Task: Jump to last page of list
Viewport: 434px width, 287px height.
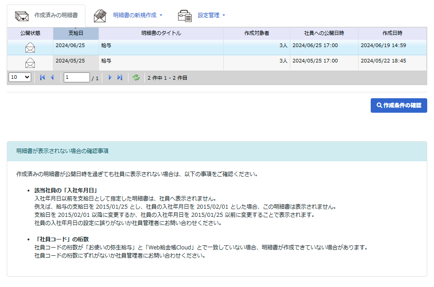Action: point(120,77)
